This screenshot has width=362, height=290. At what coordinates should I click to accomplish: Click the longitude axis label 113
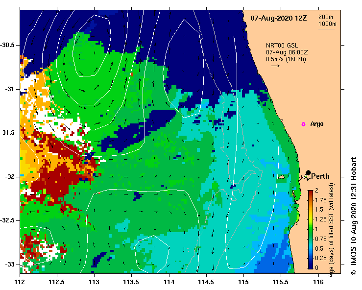pyautogui.click(x=94, y=282)
